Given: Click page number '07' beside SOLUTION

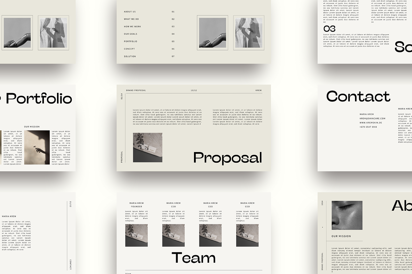Looking at the screenshot, I should click(173, 57).
